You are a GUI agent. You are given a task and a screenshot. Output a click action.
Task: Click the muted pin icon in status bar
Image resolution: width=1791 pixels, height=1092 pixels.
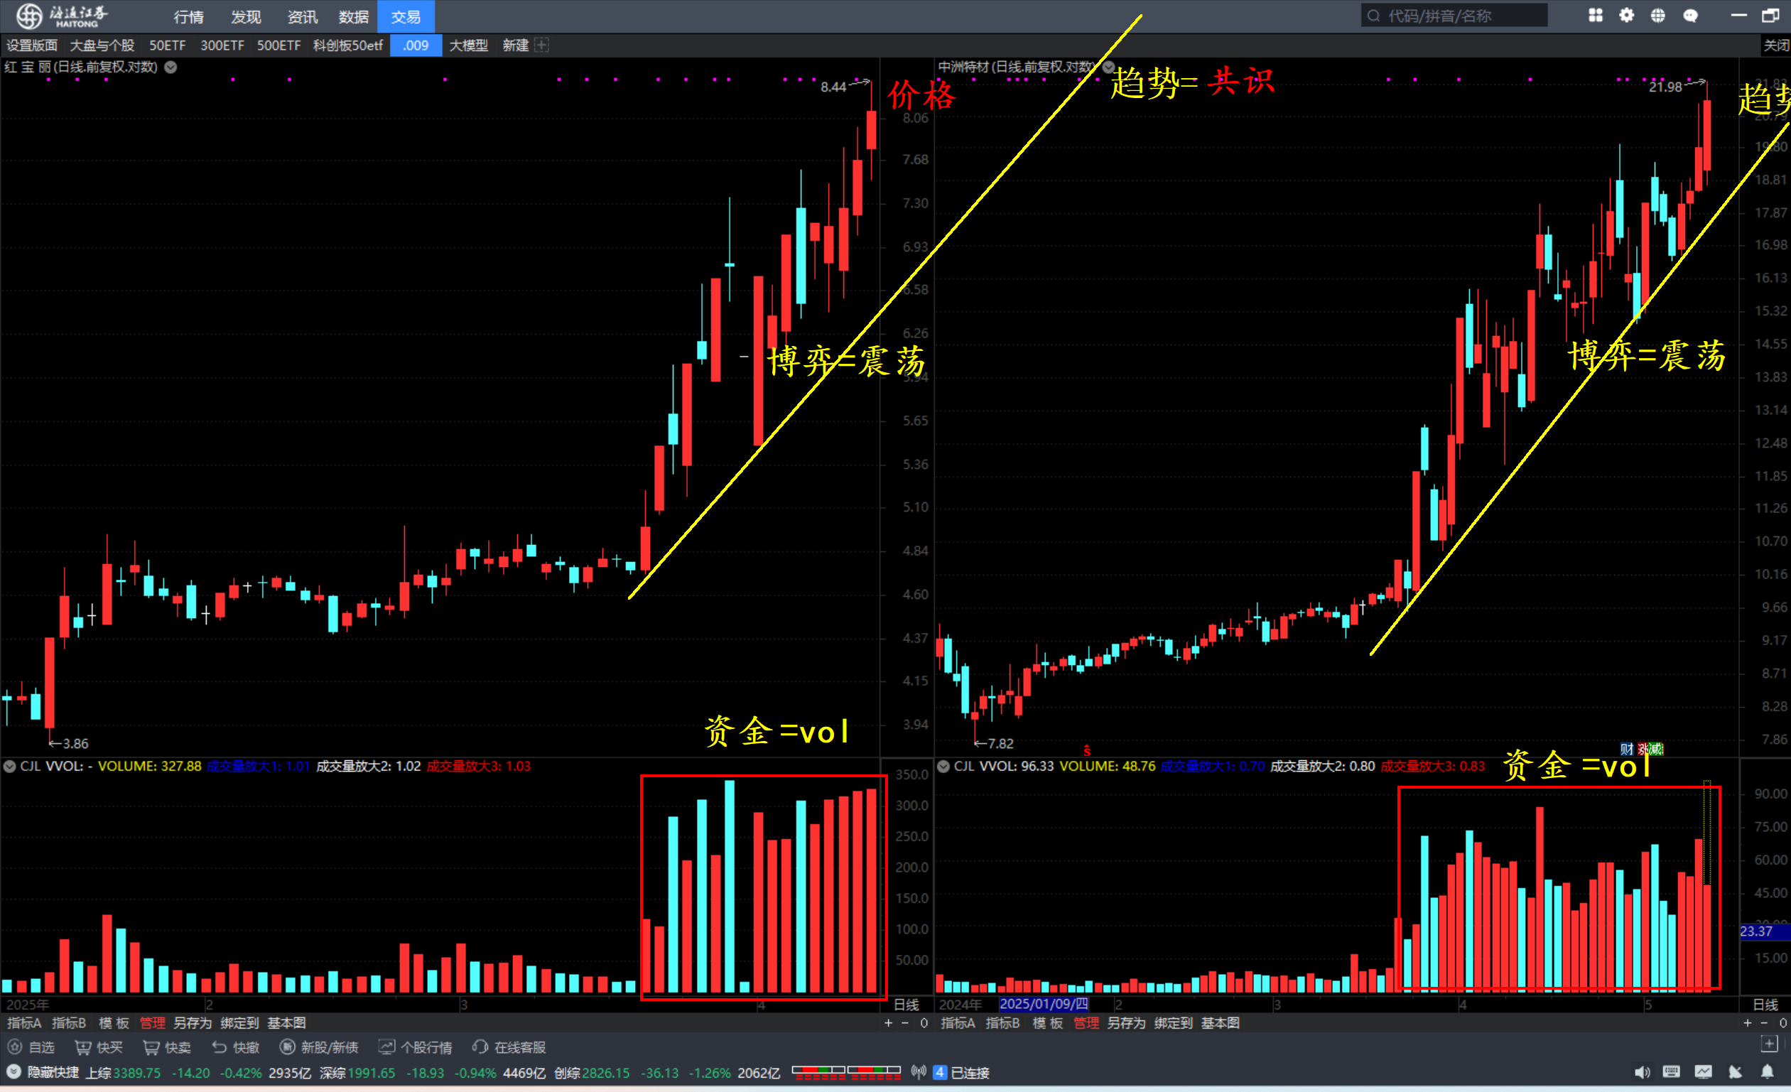click(1735, 1071)
